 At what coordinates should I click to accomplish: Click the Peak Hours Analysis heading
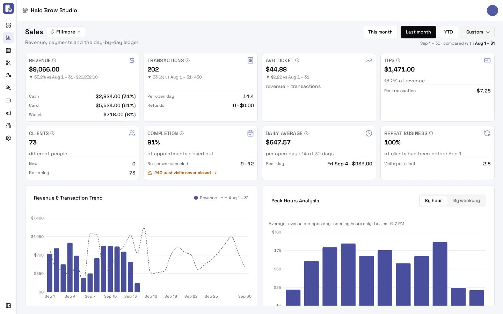point(295,201)
